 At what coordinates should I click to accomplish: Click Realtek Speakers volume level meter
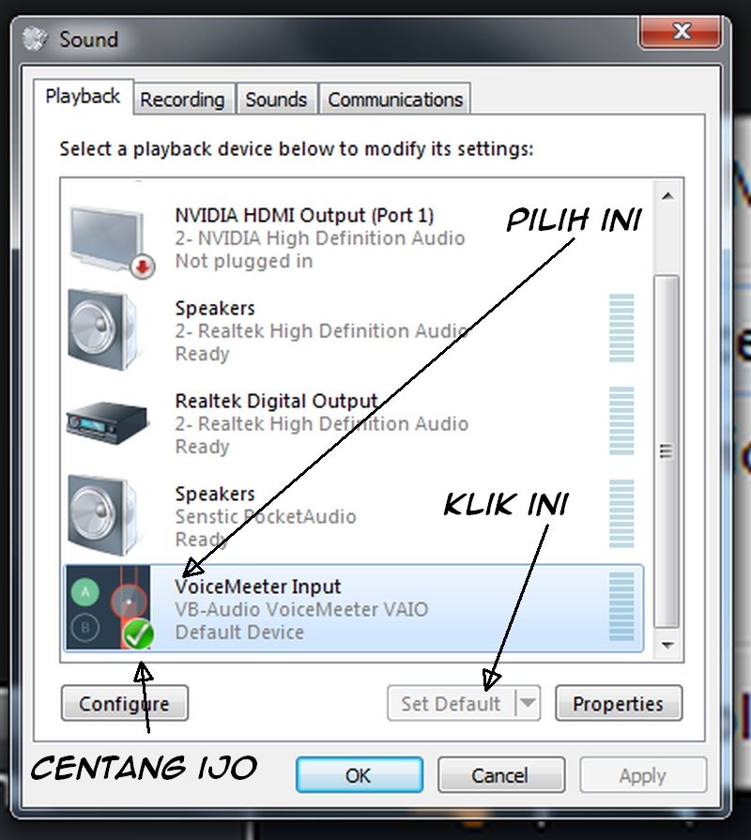621,328
